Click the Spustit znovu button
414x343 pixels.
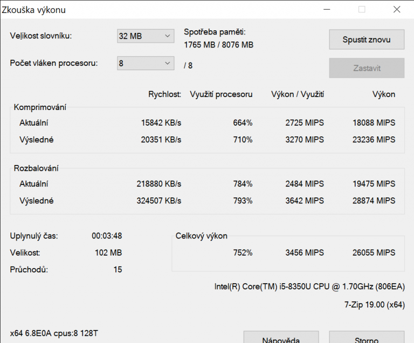pos(367,39)
